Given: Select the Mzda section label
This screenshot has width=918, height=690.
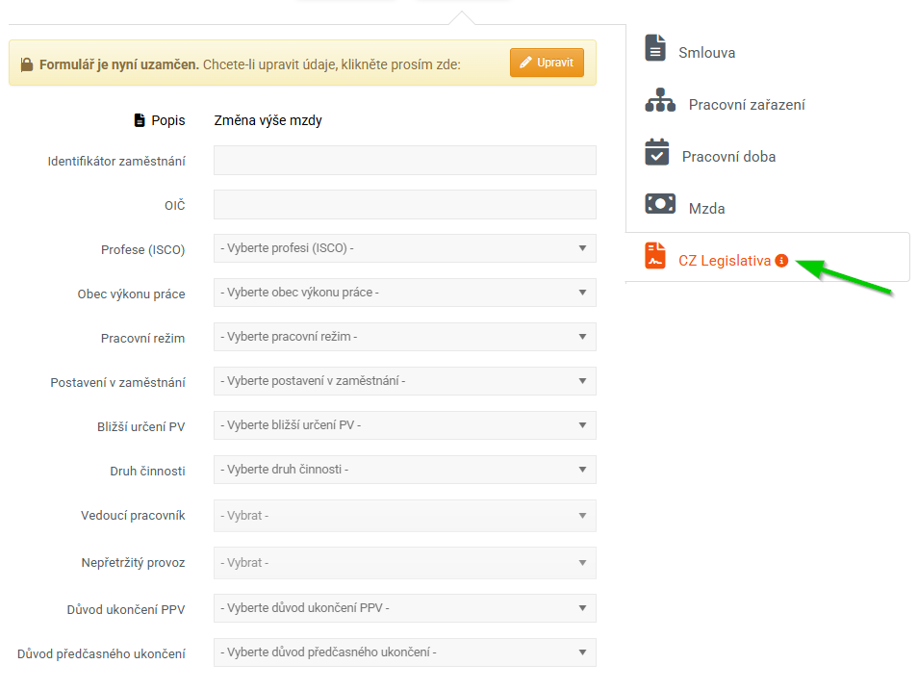Looking at the screenshot, I should tap(706, 209).
